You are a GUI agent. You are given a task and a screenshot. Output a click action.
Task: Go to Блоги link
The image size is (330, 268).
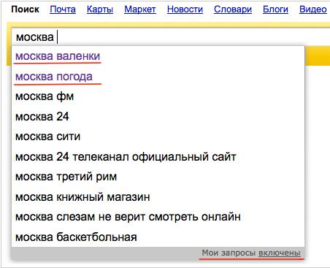pyautogui.click(x=275, y=9)
